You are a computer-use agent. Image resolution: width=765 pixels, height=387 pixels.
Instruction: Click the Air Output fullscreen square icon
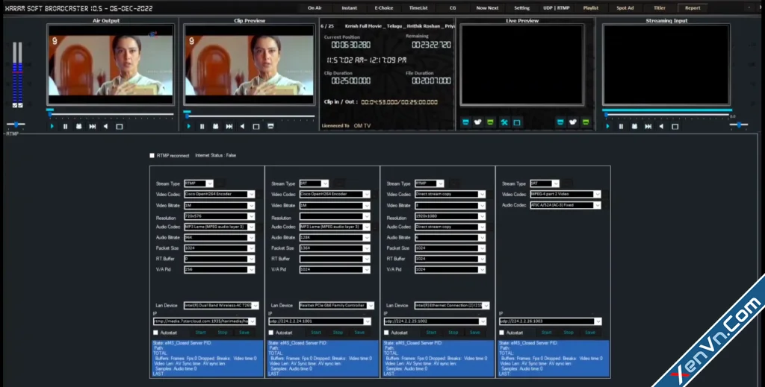119,127
